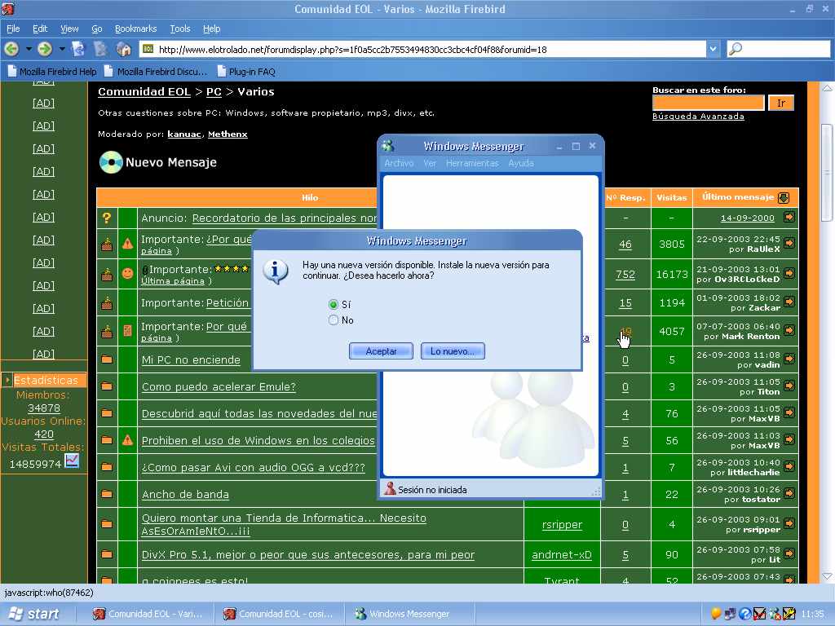
Task: Click the Windows start button
Action: point(34,614)
